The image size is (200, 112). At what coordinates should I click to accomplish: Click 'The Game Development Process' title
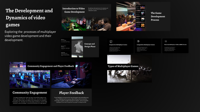[x=158, y=16]
